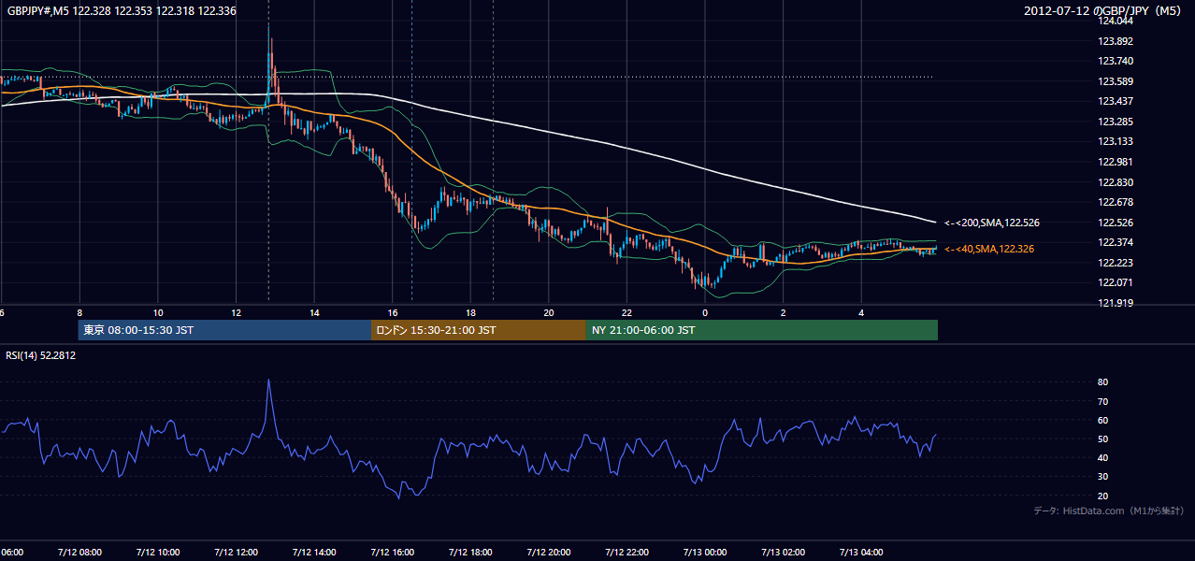Click the 124.044 price axis label

1116,21
